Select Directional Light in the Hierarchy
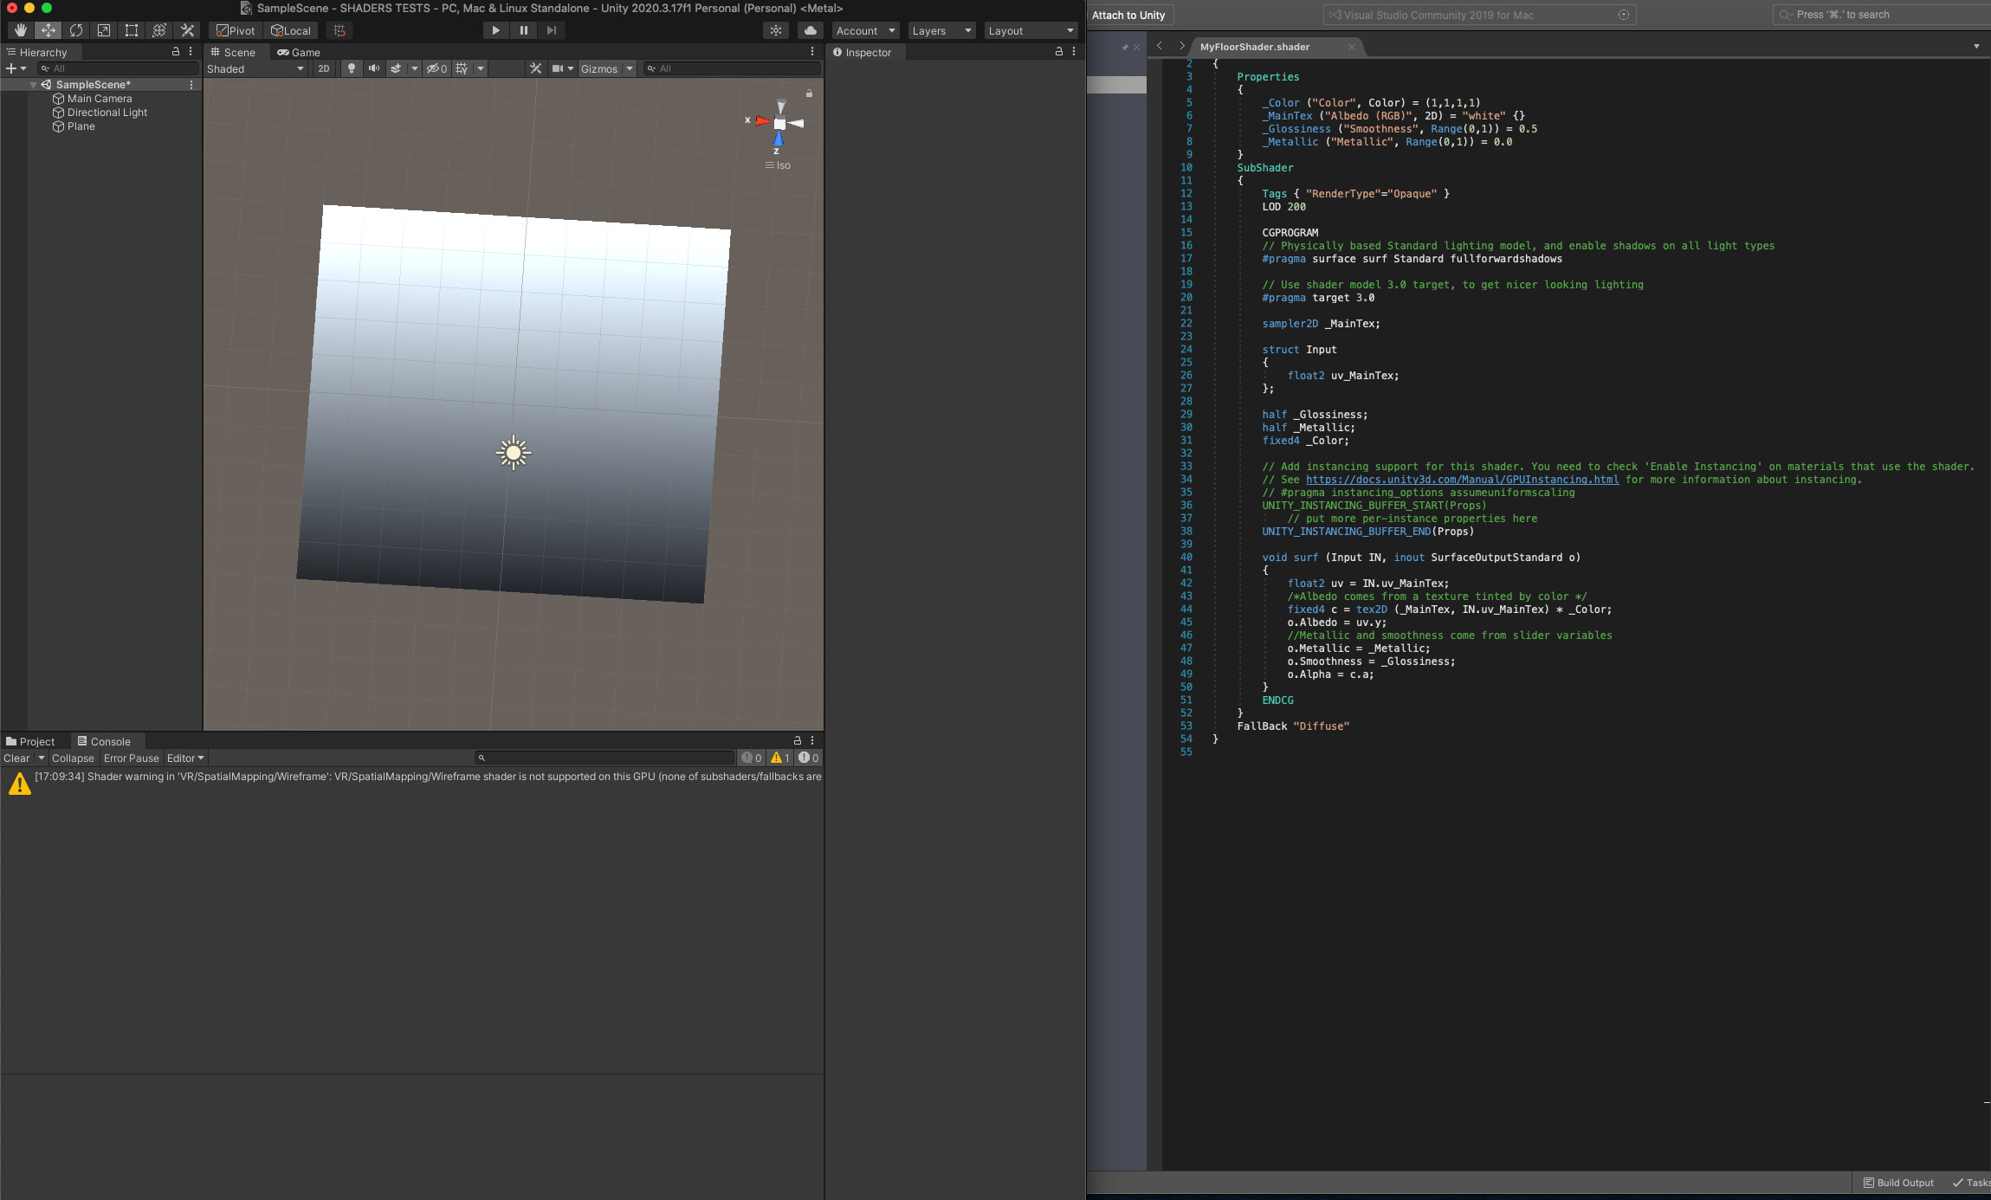 click(107, 112)
